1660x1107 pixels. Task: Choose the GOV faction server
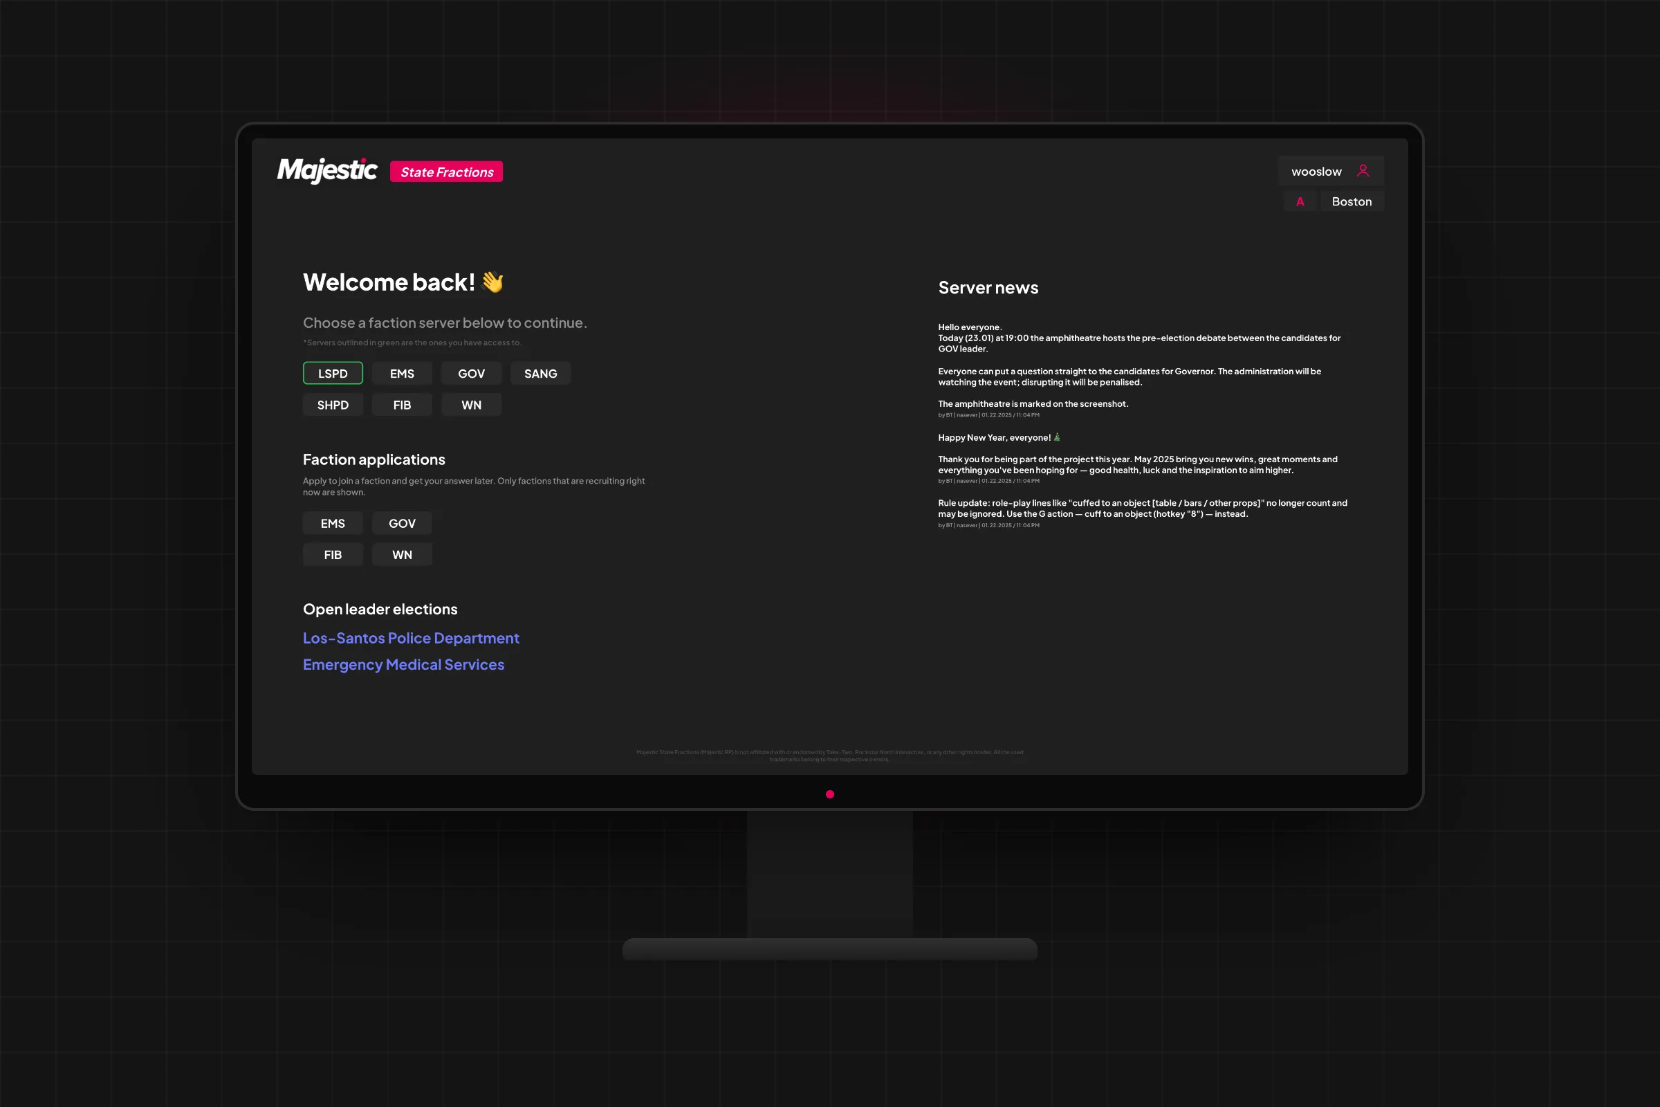click(472, 374)
